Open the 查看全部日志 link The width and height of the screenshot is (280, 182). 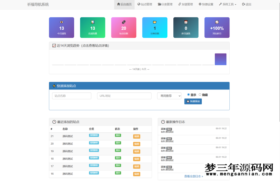(194, 176)
